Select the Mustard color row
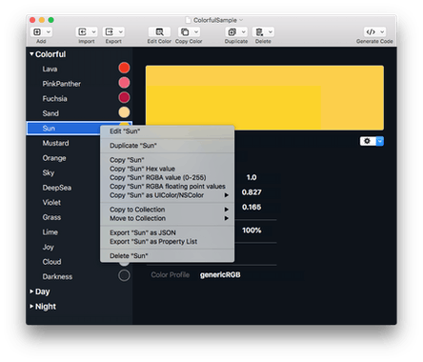Viewport: 423px width, 362px height. [64, 143]
